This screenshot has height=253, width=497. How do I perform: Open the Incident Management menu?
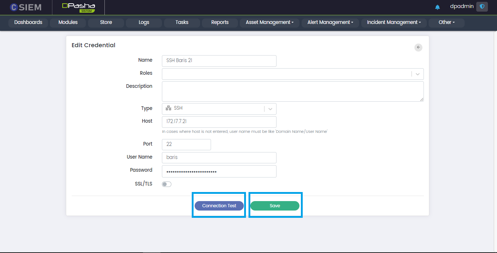click(x=394, y=23)
